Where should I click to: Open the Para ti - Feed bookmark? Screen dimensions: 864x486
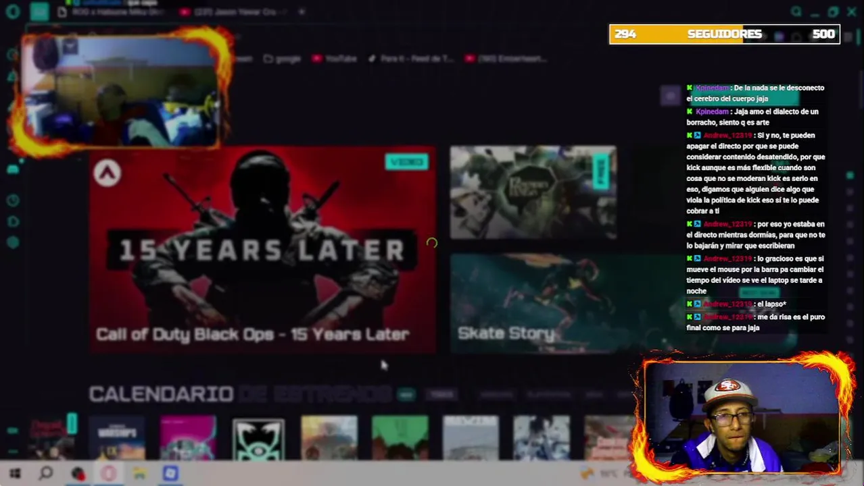410,59
